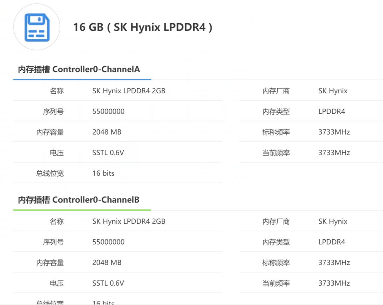Click the ChannelA 标称频率 value 3733MHz
This screenshot has height=305, width=383.
(334, 132)
